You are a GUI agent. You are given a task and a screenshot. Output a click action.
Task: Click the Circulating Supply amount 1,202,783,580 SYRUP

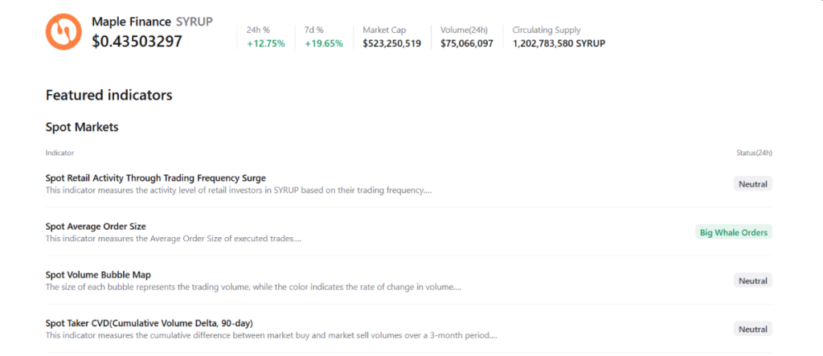(559, 43)
